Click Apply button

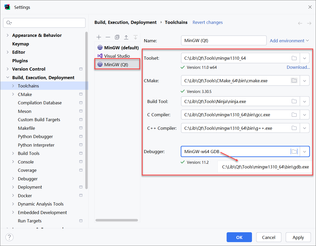click(298, 237)
